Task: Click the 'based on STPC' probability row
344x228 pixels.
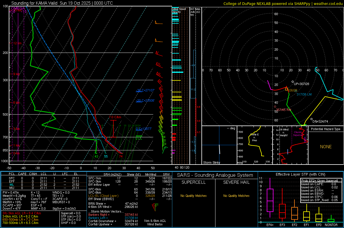Action: 320,197
